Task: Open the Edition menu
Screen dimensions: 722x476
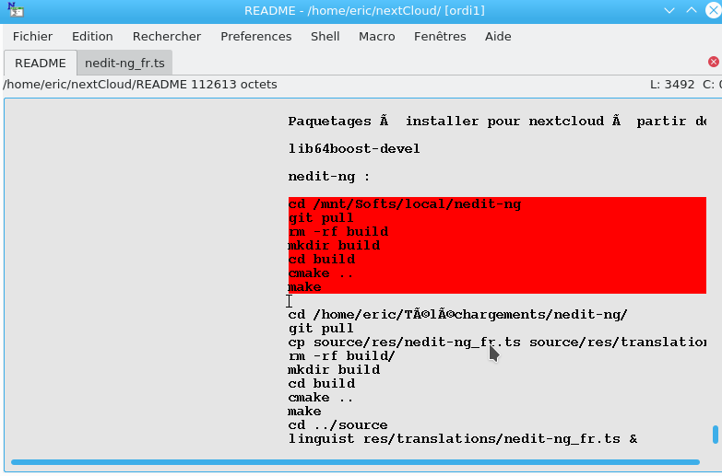Action: coord(92,36)
